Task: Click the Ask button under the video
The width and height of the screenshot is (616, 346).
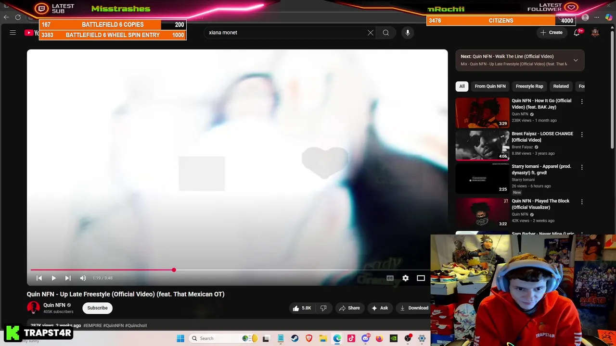Action: point(379,308)
